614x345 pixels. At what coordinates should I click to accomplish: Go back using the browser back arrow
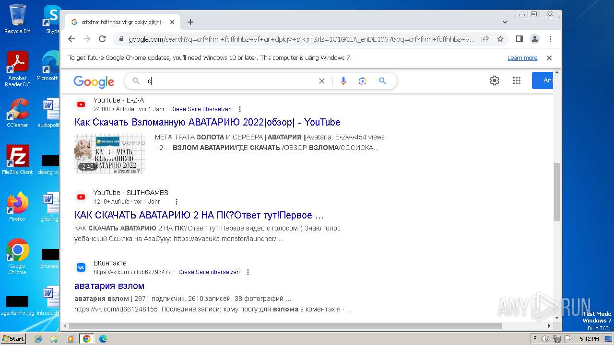point(71,39)
